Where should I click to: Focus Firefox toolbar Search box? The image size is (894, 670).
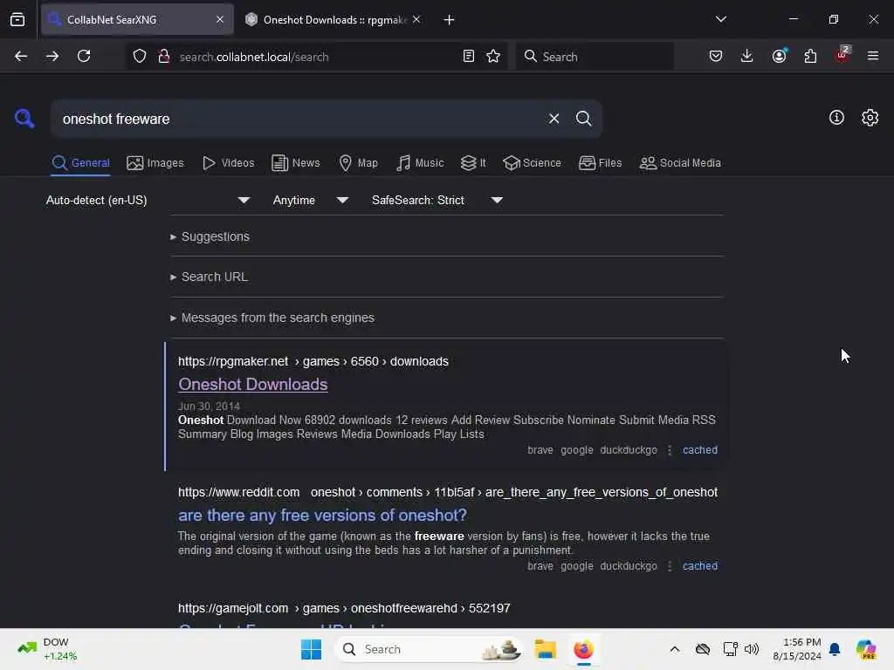[x=595, y=57]
